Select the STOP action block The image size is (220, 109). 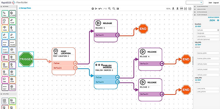pos(12,80)
